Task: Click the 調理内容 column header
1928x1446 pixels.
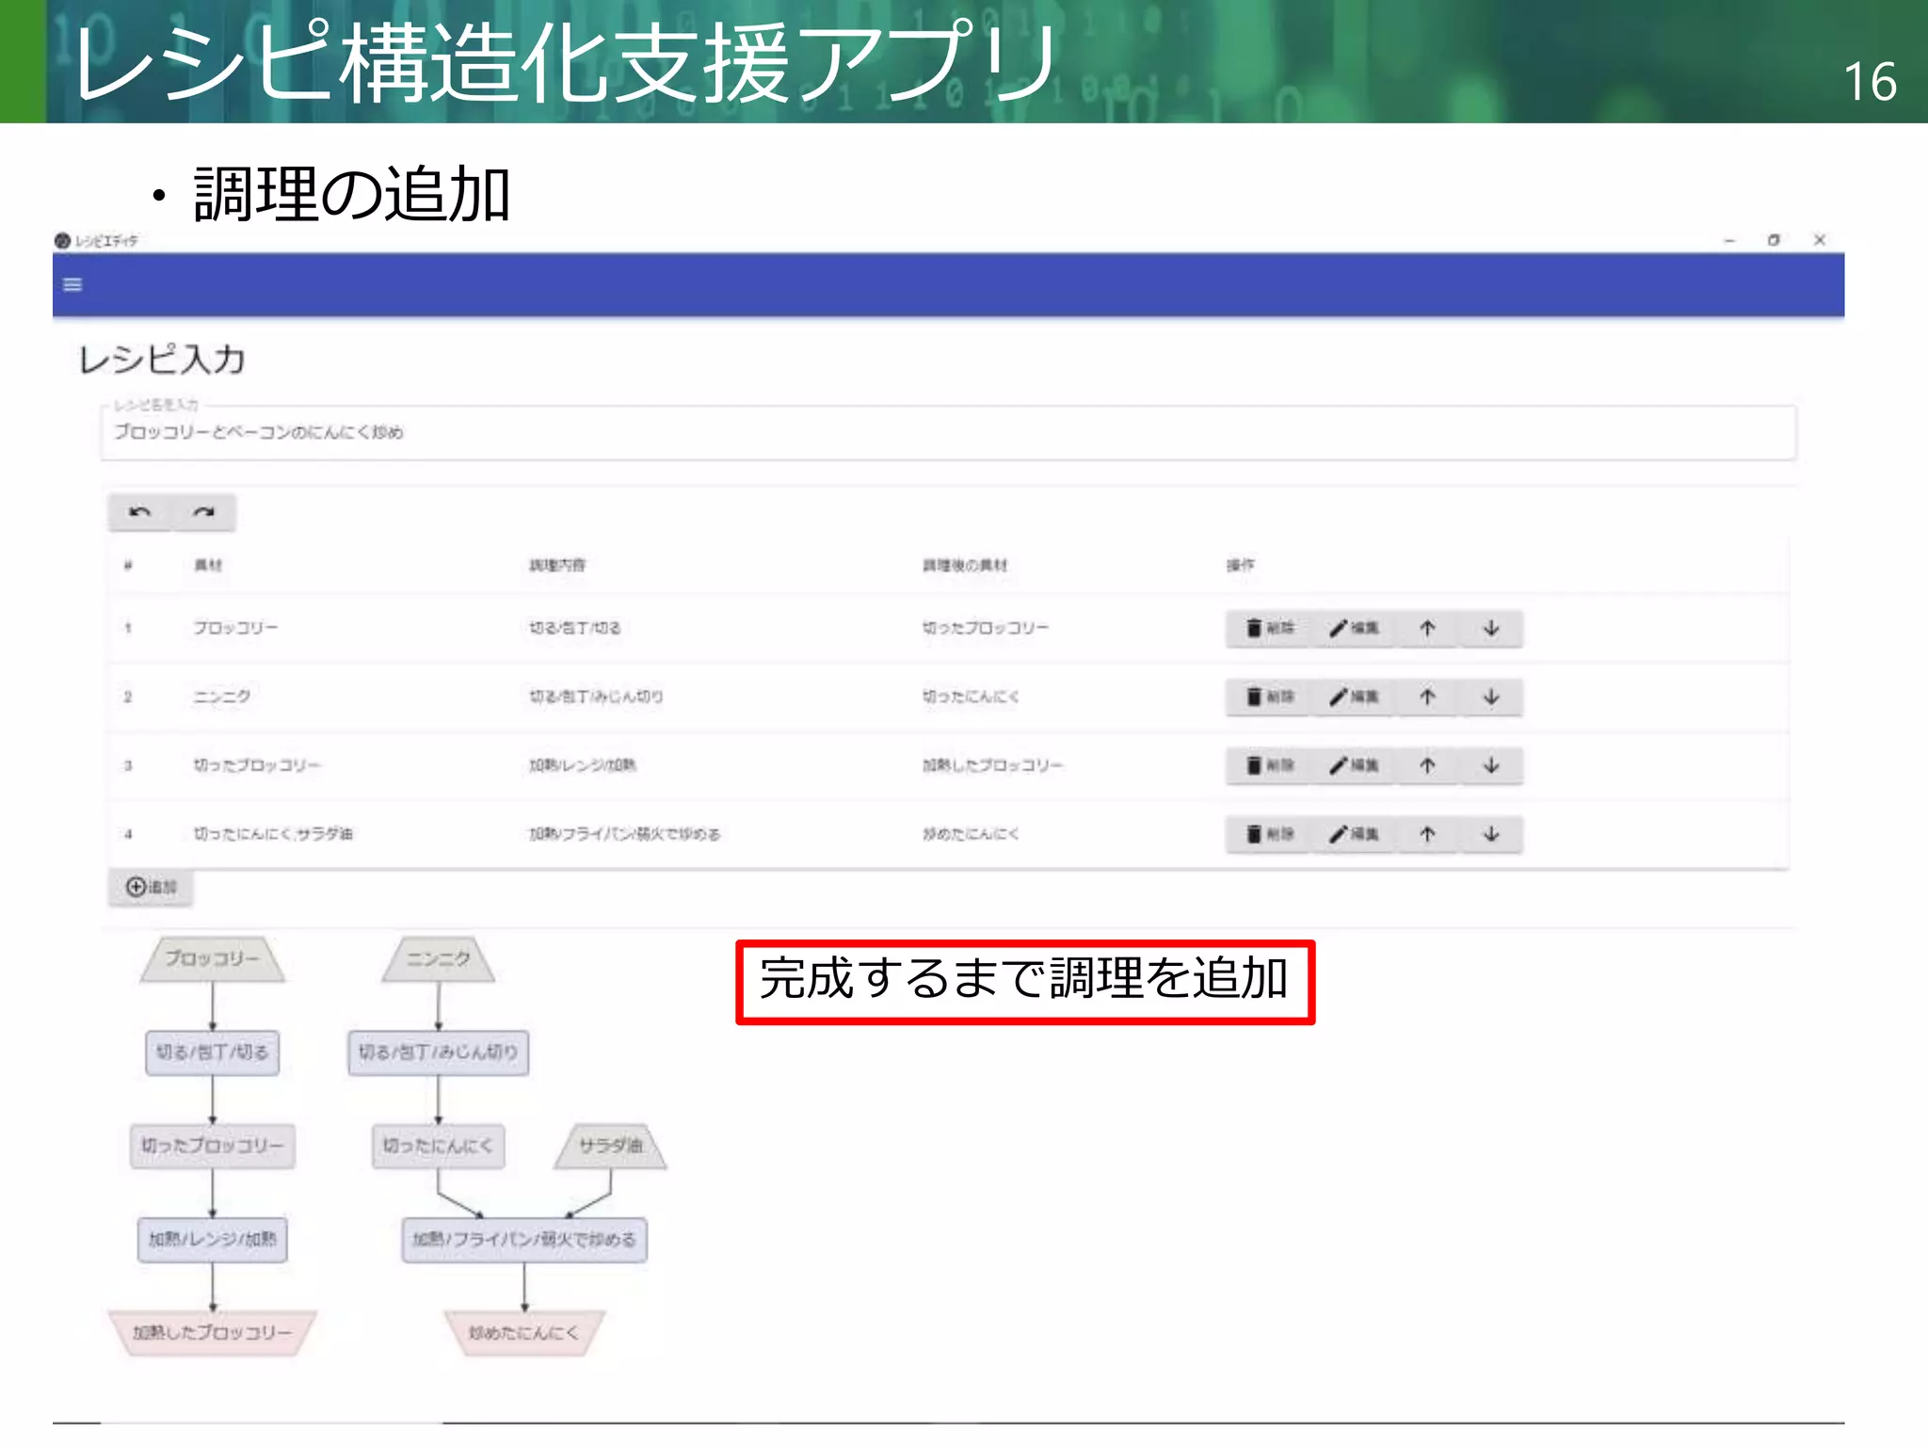Action: (x=557, y=565)
